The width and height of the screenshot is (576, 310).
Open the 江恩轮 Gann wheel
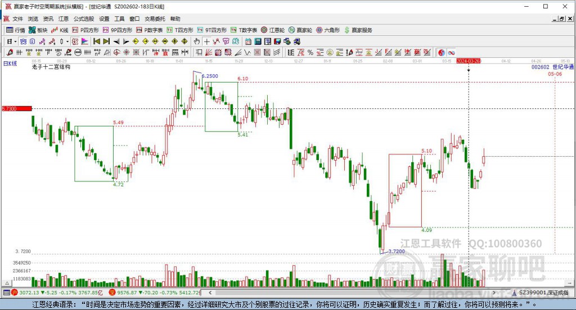click(273, 30)
